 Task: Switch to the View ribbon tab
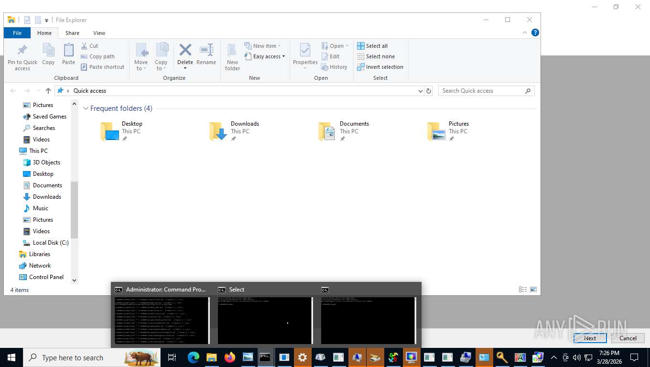click(x=99, y=33)
